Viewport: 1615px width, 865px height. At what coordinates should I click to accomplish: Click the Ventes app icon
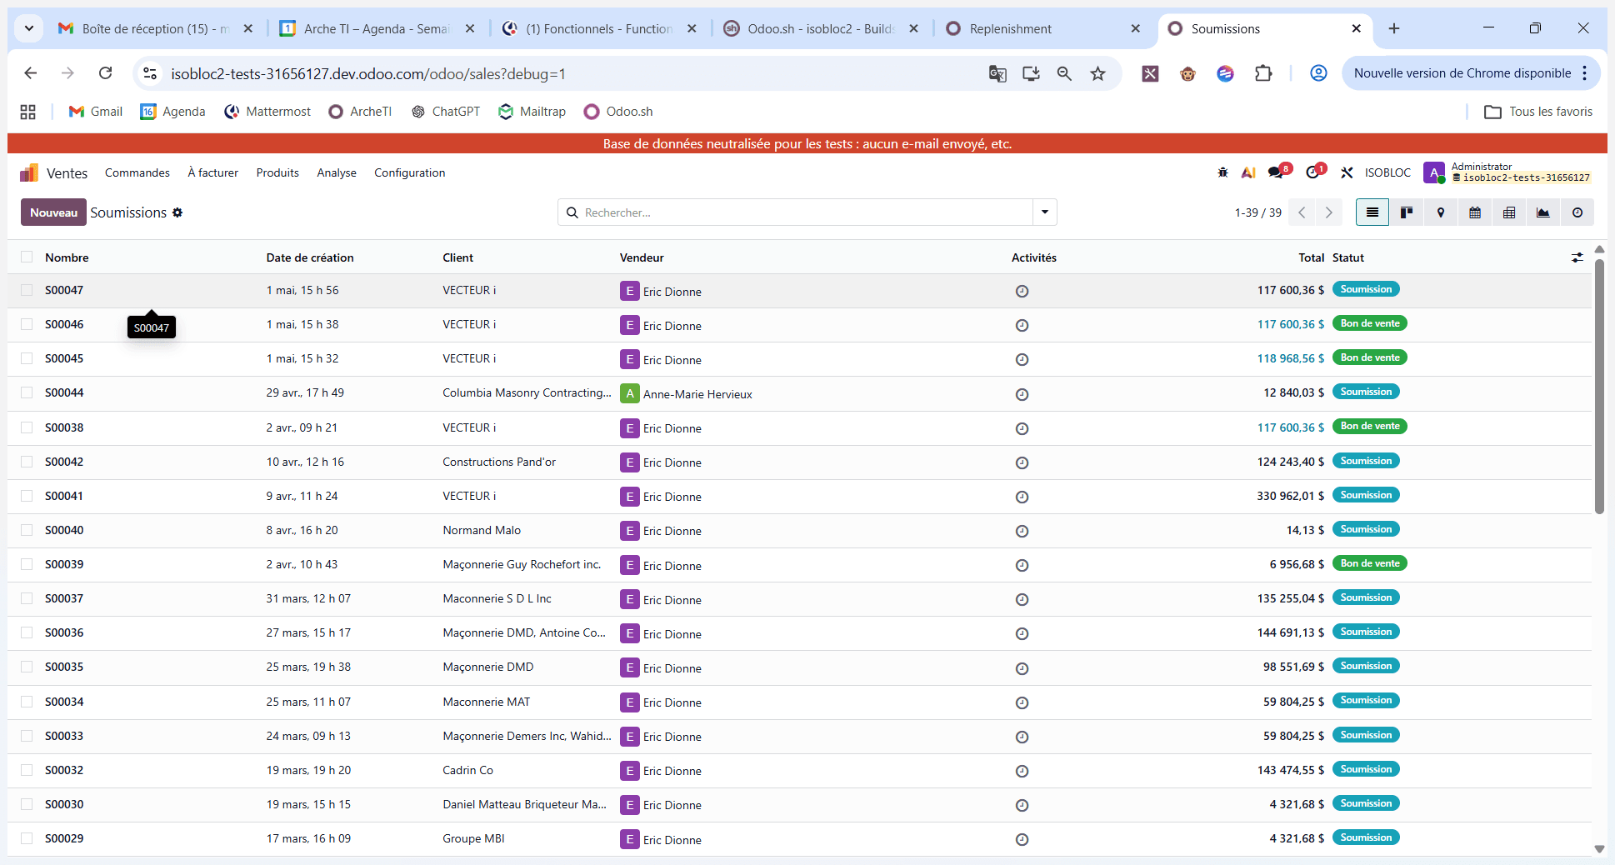point(29,172)
